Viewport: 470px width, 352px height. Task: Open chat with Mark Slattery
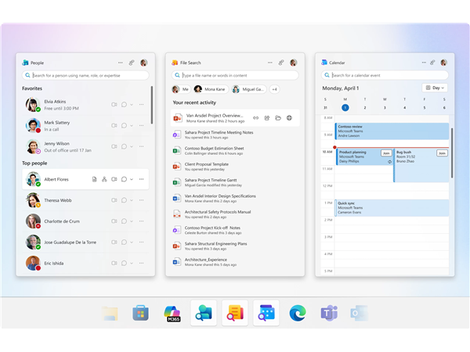[x=125, y=125]
